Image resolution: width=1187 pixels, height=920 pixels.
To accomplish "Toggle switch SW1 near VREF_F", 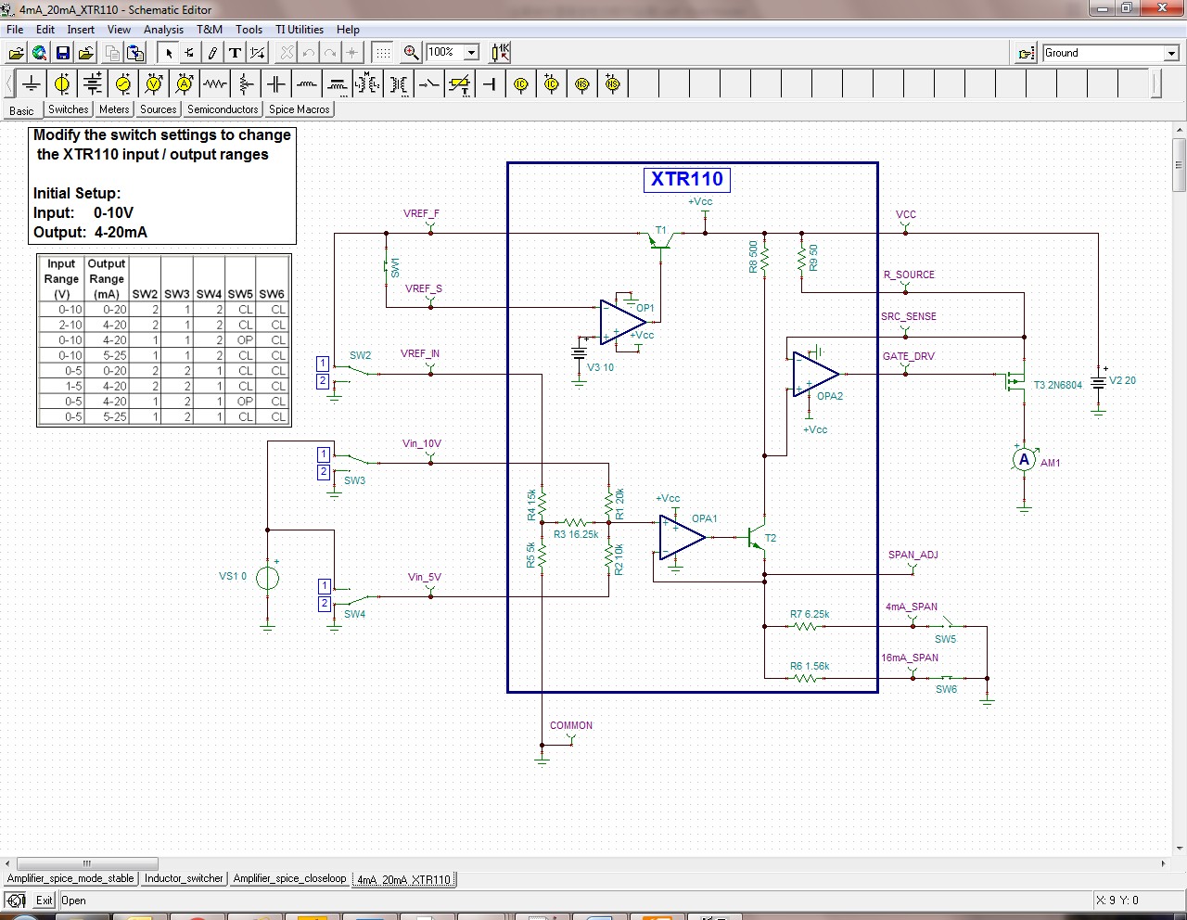I will click(388, 268).
